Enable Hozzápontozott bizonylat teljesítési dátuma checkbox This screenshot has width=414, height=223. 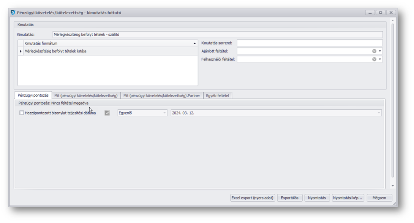(22, 113)
